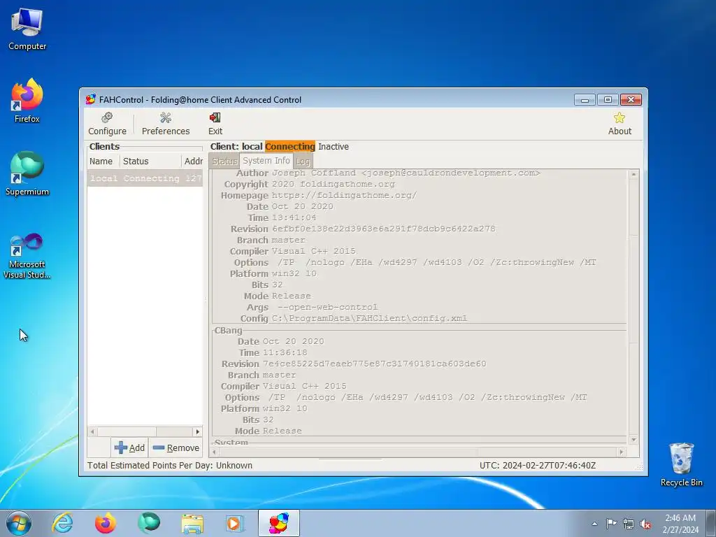Click the FAHClient Revision hash 6efbf0e1
Screen dimensions: 716x537
click(x=384, y=229)
